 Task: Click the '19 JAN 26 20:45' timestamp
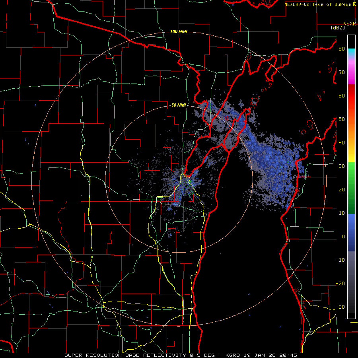(x=271, y=355)
